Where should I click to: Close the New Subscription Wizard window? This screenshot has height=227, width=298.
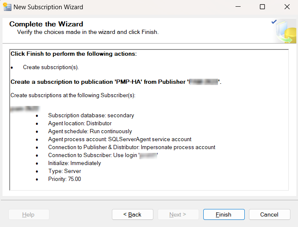click(287, 7)
